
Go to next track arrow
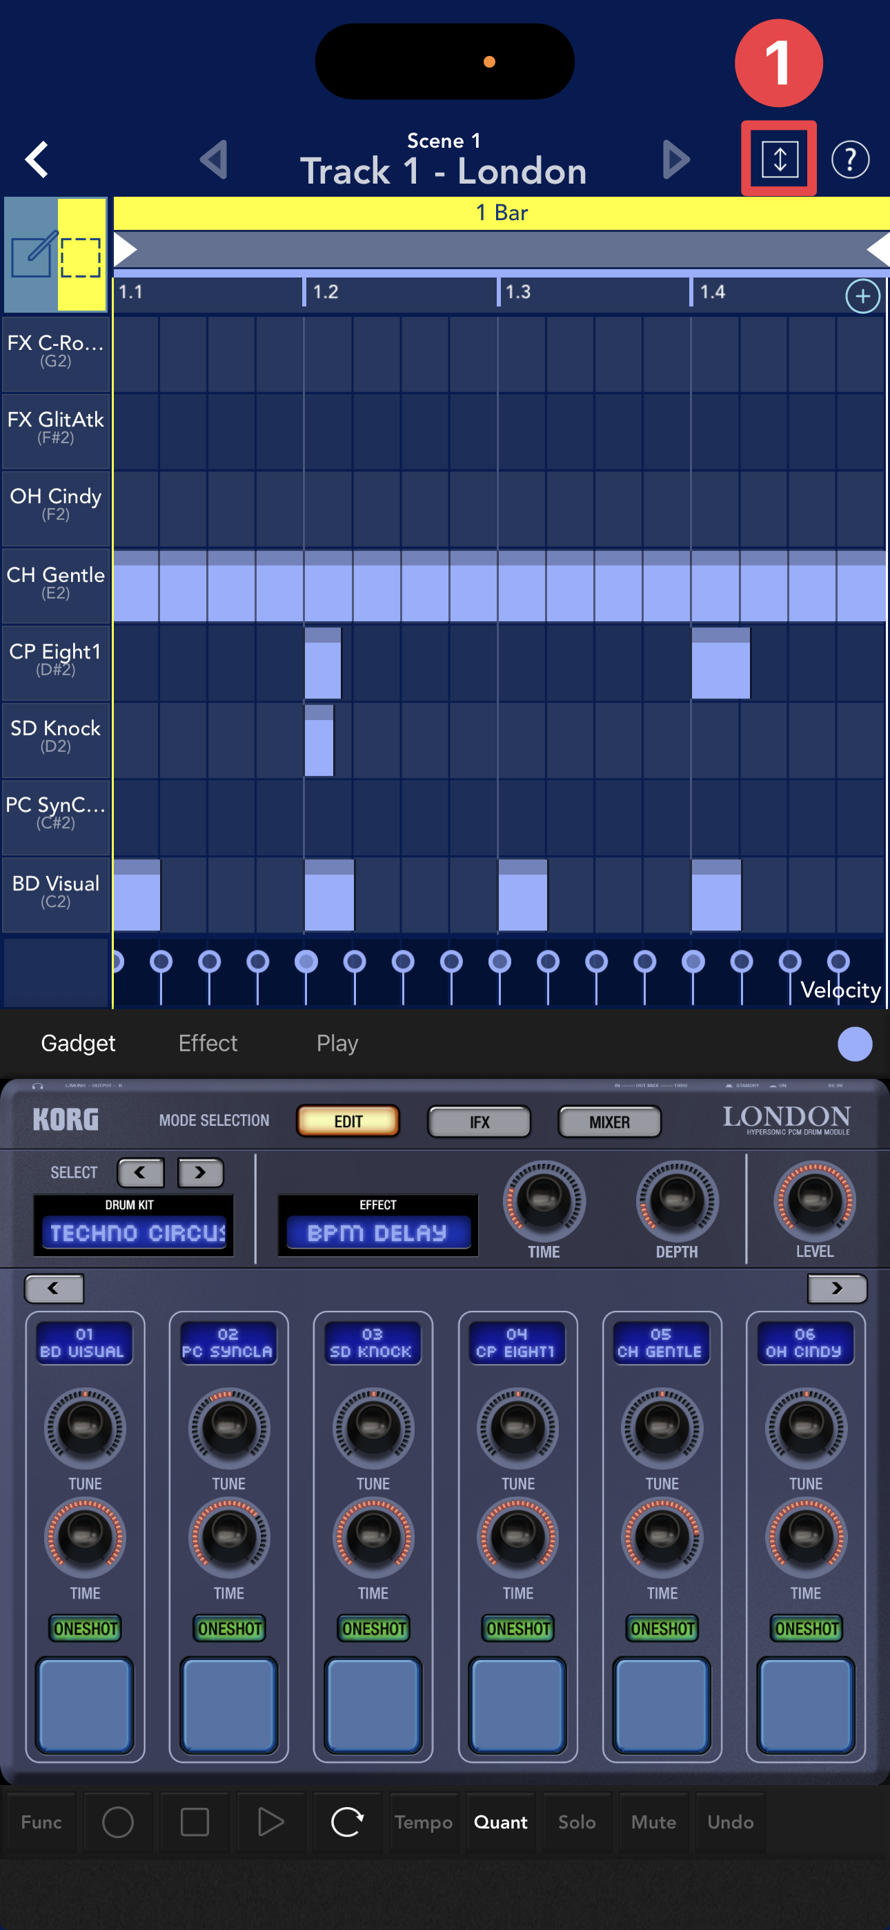[x=675, y=159]
